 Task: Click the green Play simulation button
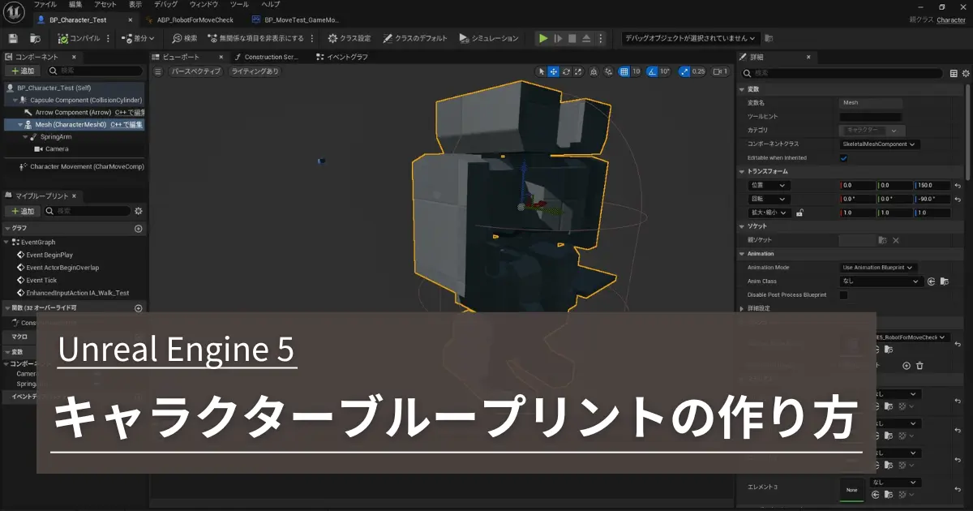coord(542,38)
